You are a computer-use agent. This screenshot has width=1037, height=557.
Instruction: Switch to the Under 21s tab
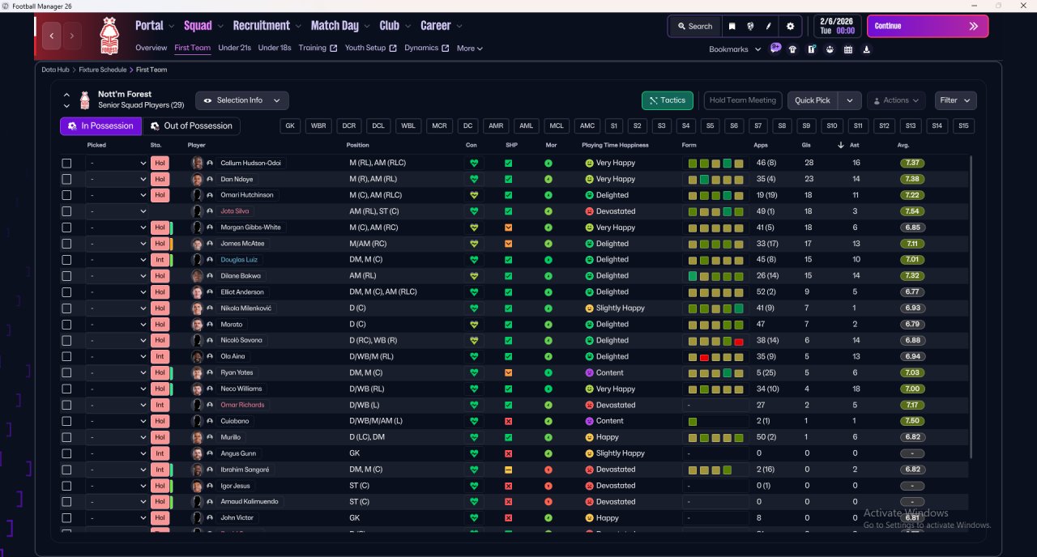click(234, 48)
